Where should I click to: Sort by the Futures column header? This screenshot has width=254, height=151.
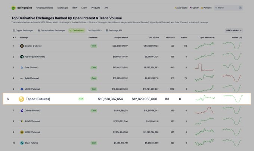click(184, 38)
